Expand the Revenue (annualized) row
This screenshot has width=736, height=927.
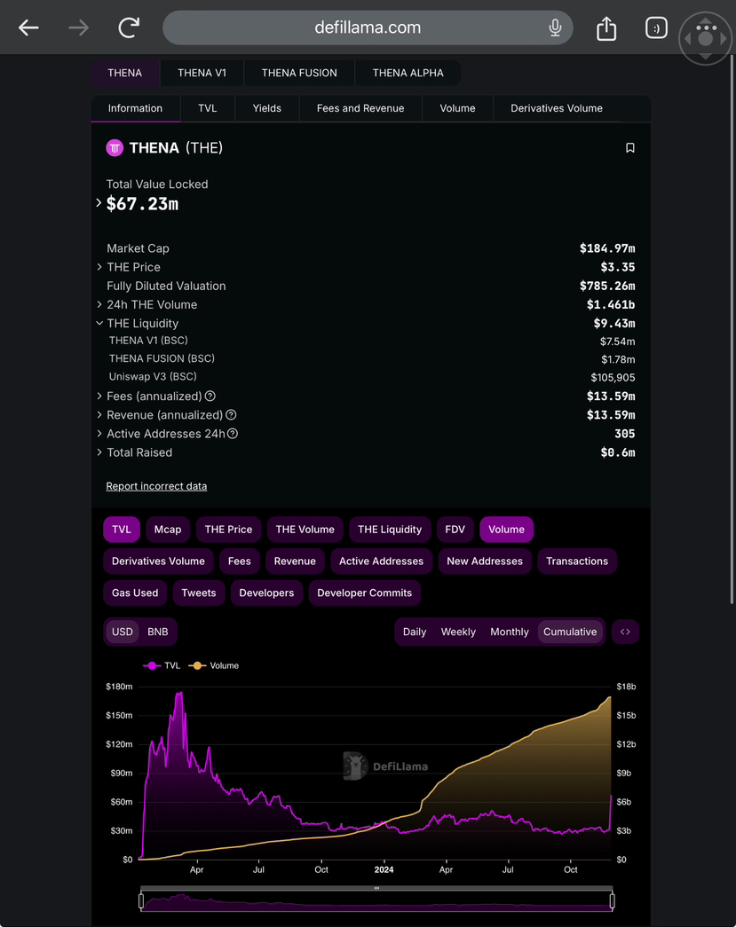click(99, 415)
